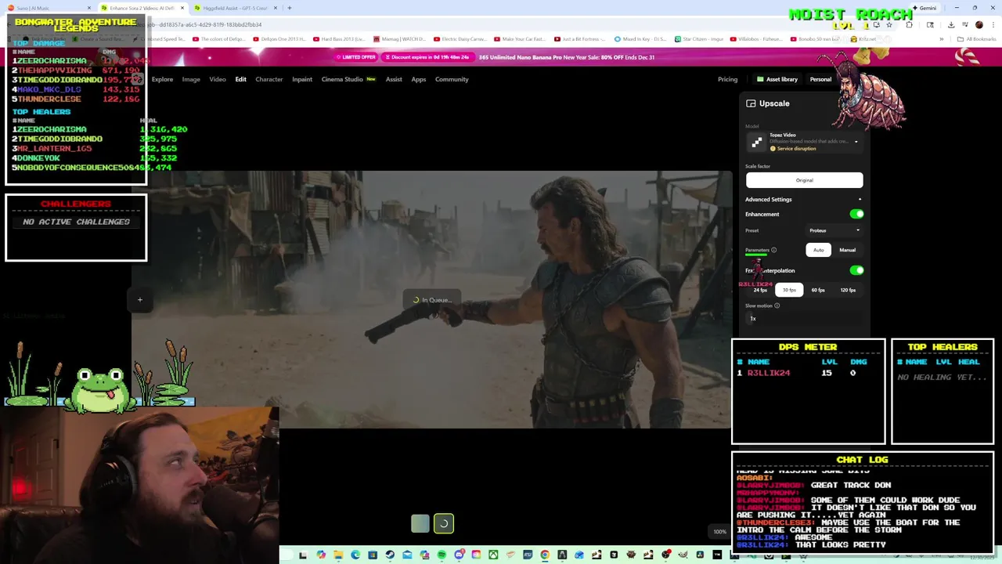Screen dimensions: 1002x564
Task: Click the Upscale panel icon
Action: (x=751, y=103)
